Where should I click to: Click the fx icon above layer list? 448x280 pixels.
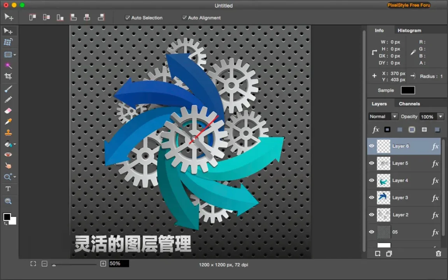coord(376,130)
